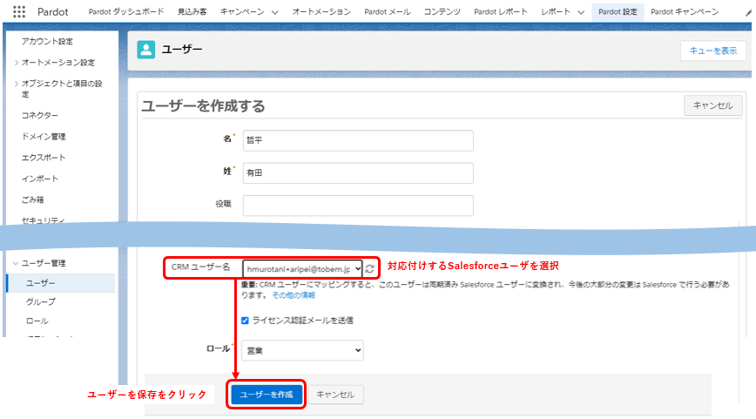Expand the キャンペーン menu chevron
Image resolution: width=756 pixels, height=419 pixels.
(x=275, y=12)
